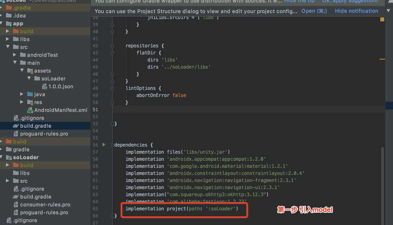Expand the res folder

coord(22,102)
